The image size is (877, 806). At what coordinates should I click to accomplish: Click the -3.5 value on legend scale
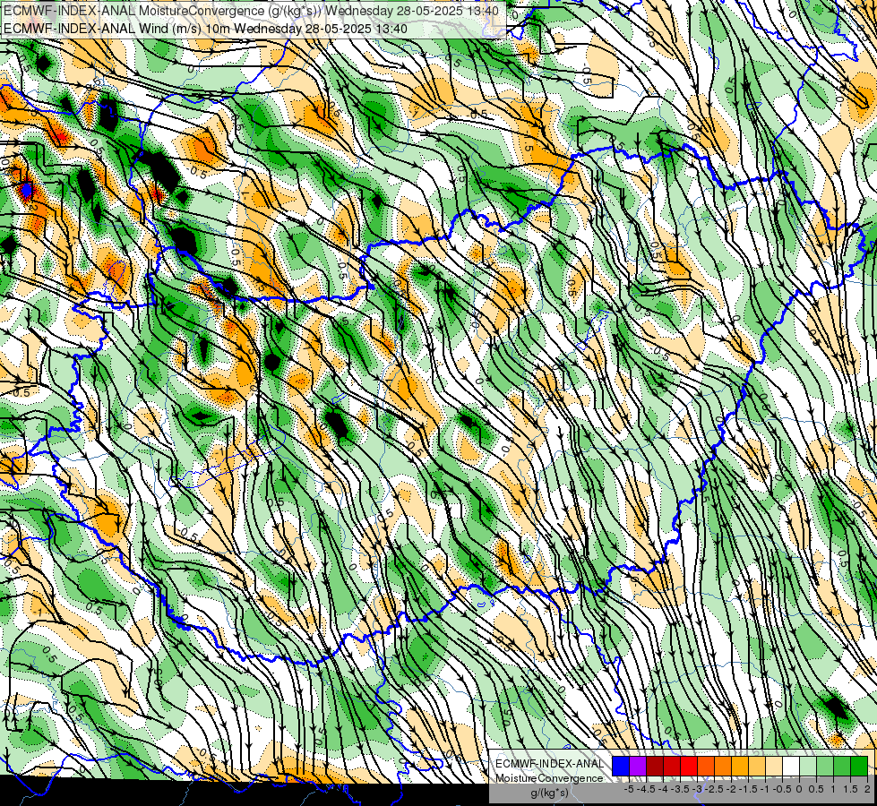pos(682,789)
